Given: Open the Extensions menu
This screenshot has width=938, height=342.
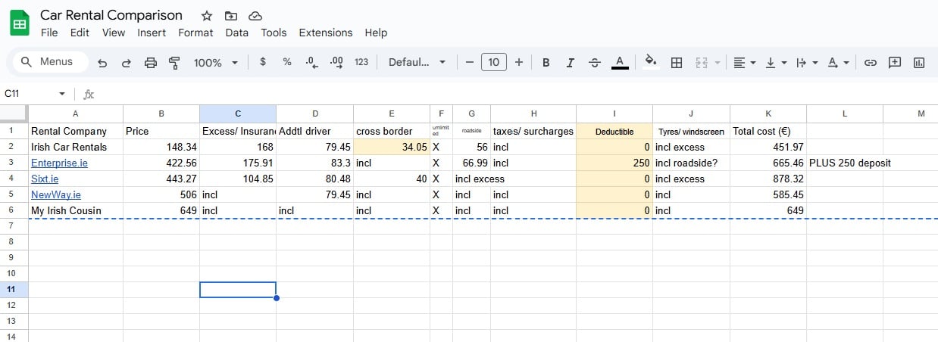Looking at the screenshot, I should coord(325,33).
